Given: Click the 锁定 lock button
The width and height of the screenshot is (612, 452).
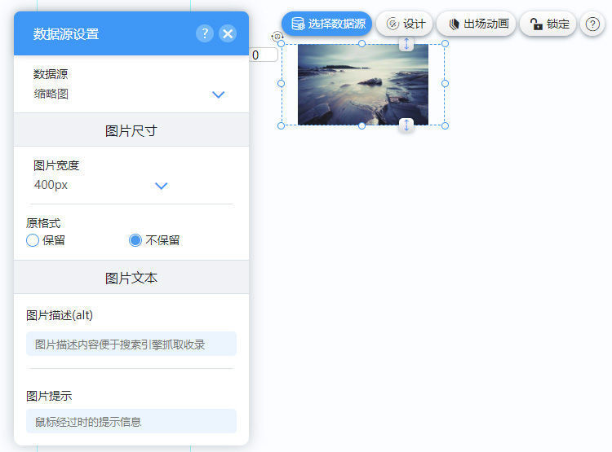Looking at the screenshot, I should pos(548,24).
